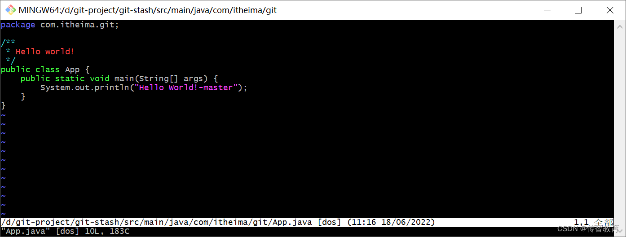
Task: Click on 'static void' in main method
Action: [82, 79]
